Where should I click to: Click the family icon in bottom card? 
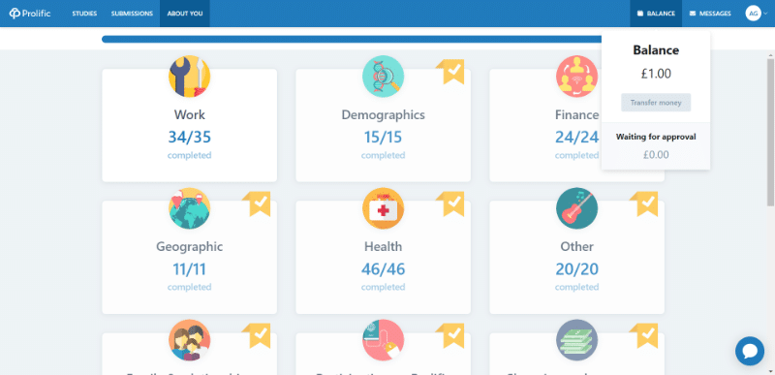[x=189, y=340]
